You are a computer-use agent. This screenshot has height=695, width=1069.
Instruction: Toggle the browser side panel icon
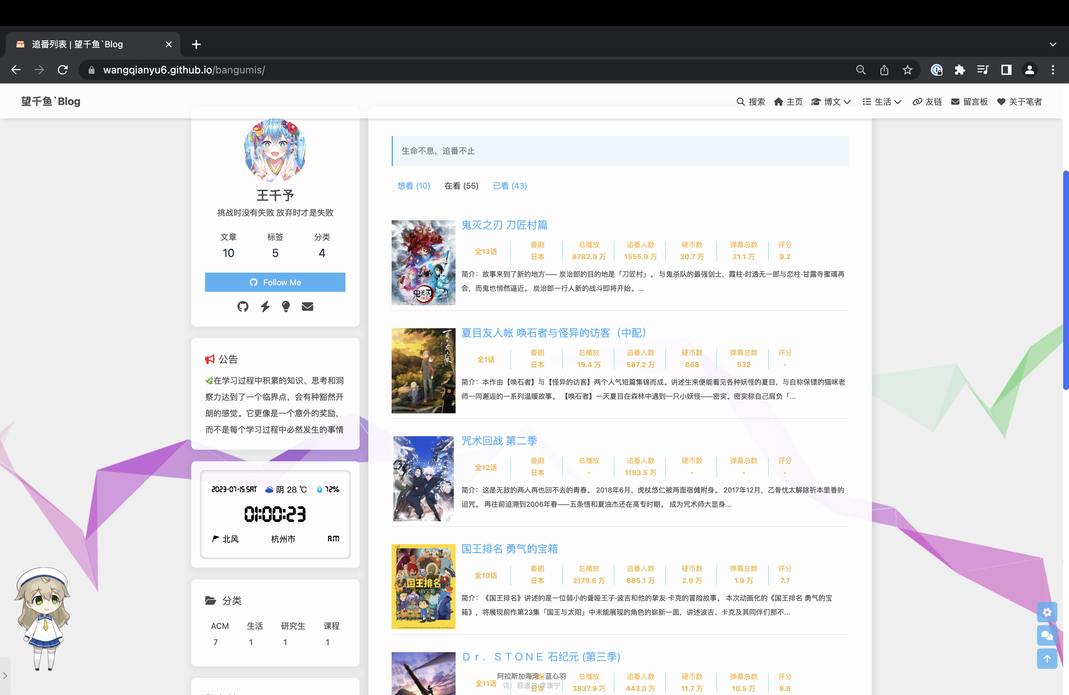pos(1006,70)
